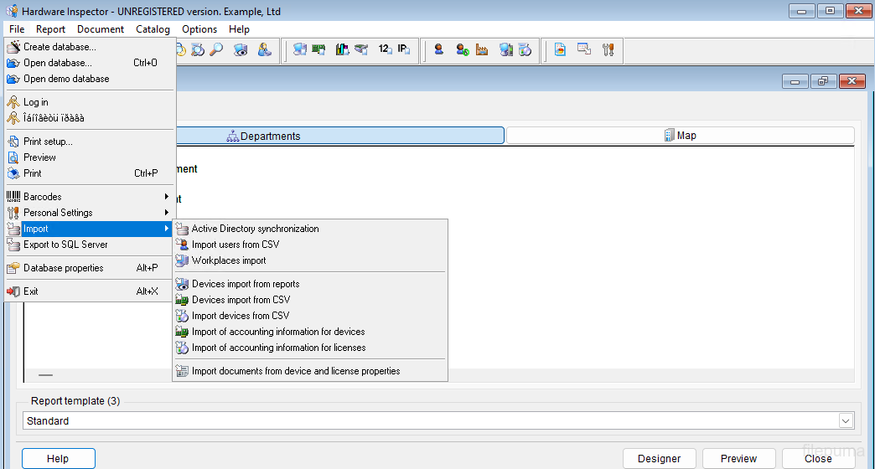875x469 pixels.
Task: Switch to the Departments tab
Action: 335,136
